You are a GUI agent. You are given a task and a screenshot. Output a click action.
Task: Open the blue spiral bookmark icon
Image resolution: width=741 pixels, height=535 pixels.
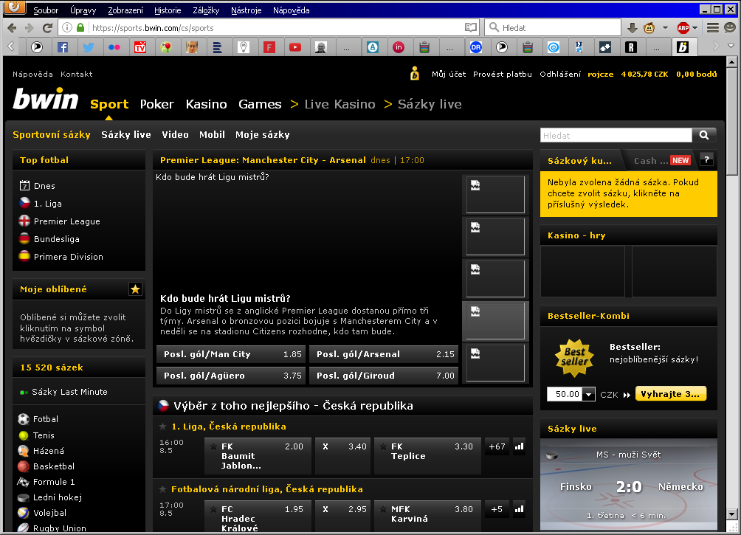point(554,46)
